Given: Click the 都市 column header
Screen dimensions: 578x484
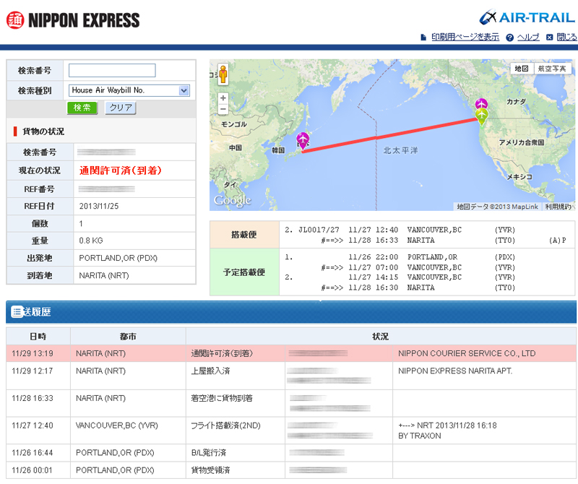Looking at the screenshot, I should pyautogui.click(x=128, y=337).
